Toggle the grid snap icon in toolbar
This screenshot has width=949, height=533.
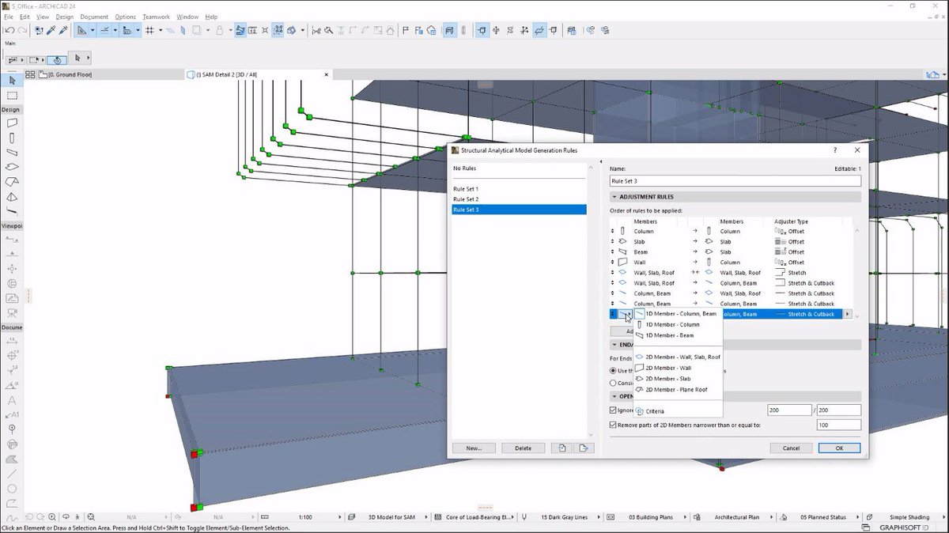click(149, 30)
